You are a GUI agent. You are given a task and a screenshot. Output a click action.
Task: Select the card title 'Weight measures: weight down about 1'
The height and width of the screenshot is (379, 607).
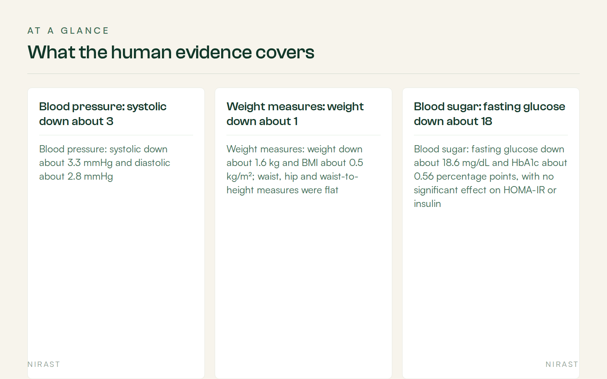coord(295,114)
